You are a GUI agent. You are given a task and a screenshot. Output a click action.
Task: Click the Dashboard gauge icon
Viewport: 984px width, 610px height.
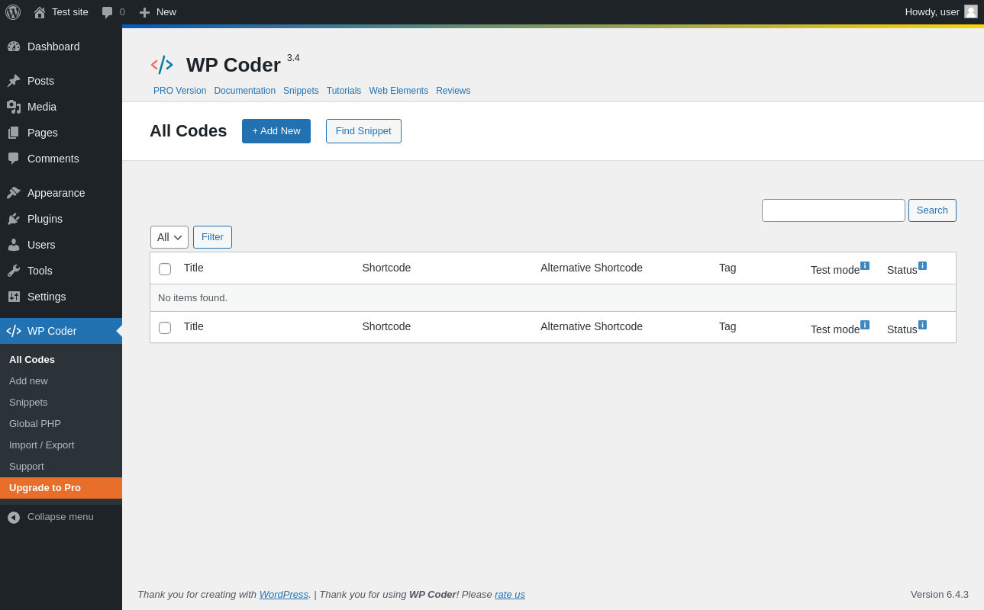(14, 47)
